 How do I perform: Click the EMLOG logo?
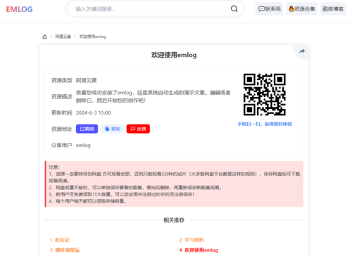[19, 9]
